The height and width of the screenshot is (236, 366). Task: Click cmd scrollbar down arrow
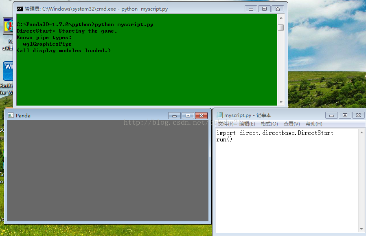[x=281, y=102]
